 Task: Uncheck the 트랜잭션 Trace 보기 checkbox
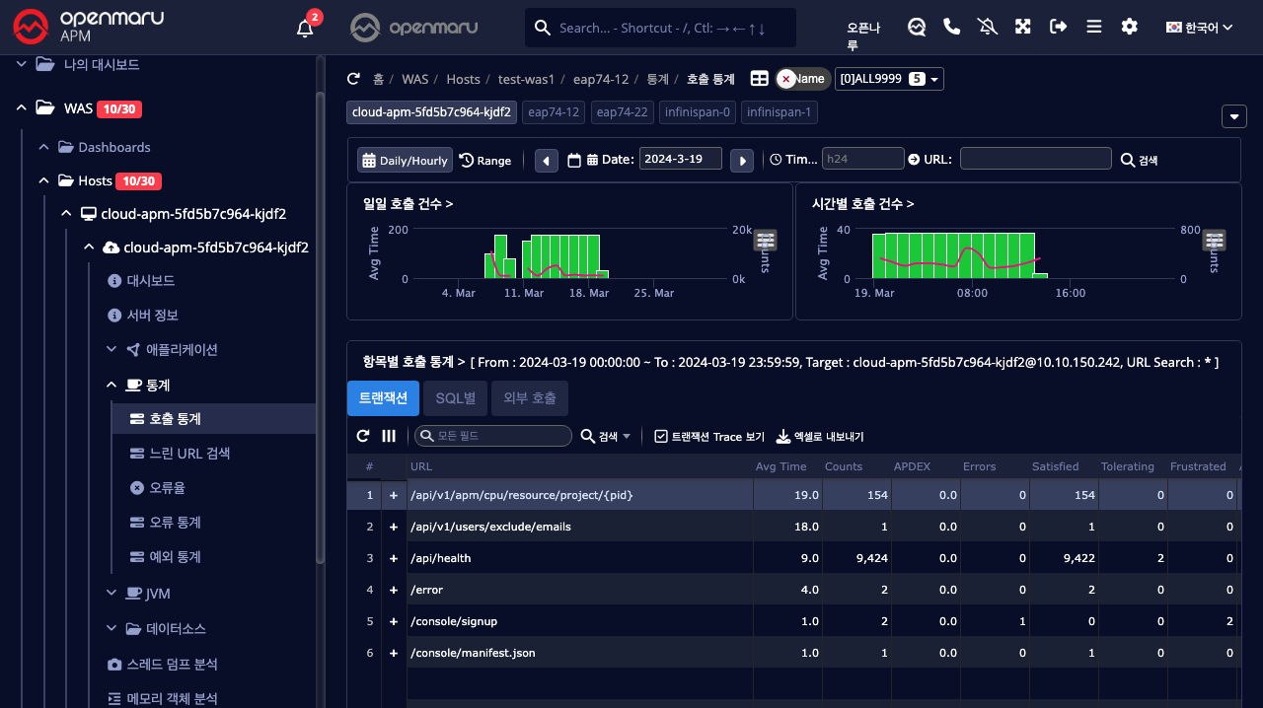click(661, 436)
